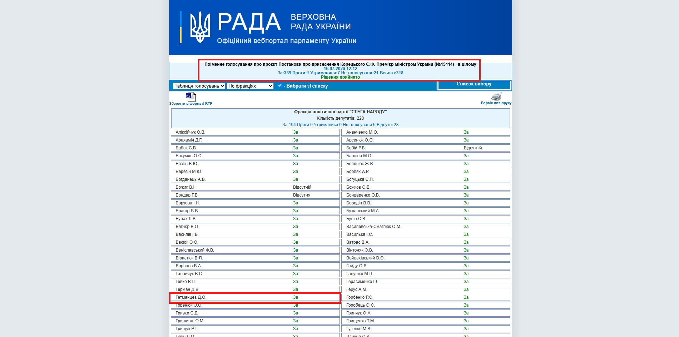Click 'Відсутня' status for Бондар Г.В.

(x=302, y=195)
